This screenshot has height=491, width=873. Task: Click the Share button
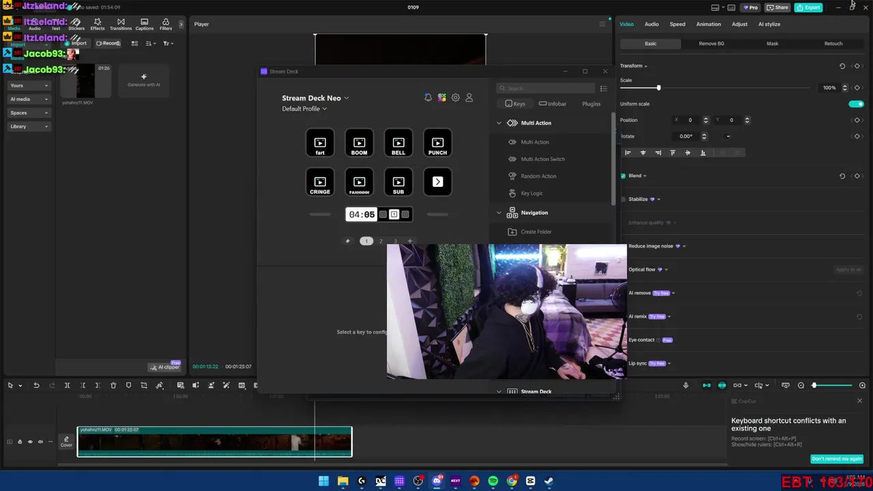(x=778, y=8)
